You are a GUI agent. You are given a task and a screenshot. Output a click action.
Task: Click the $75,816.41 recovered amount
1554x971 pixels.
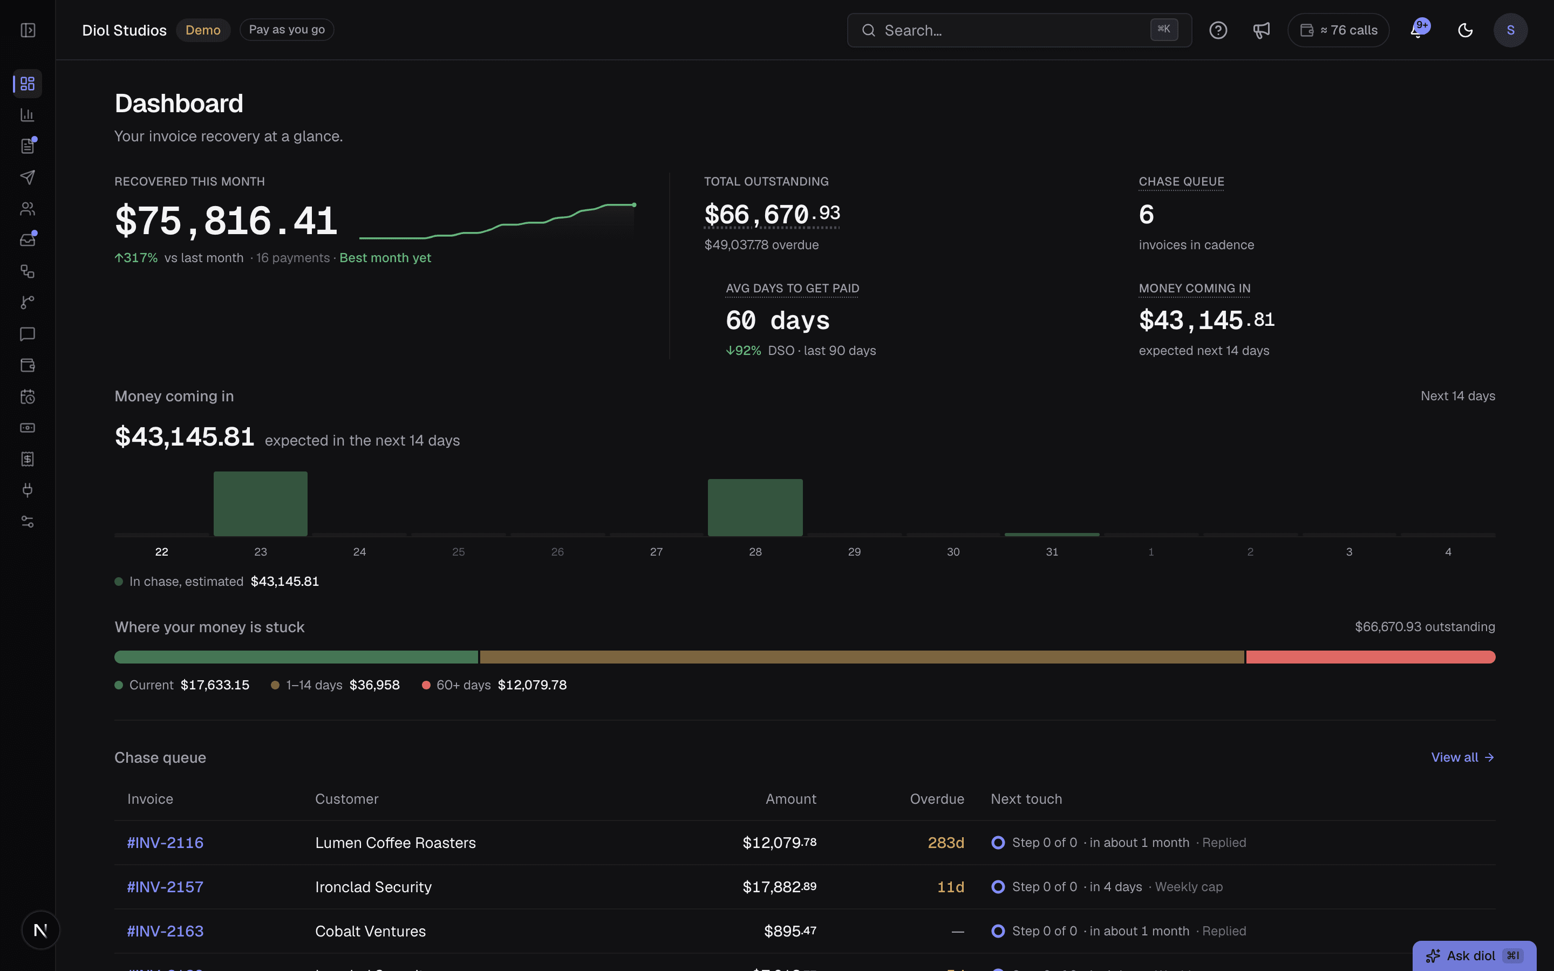click(226, 221)
